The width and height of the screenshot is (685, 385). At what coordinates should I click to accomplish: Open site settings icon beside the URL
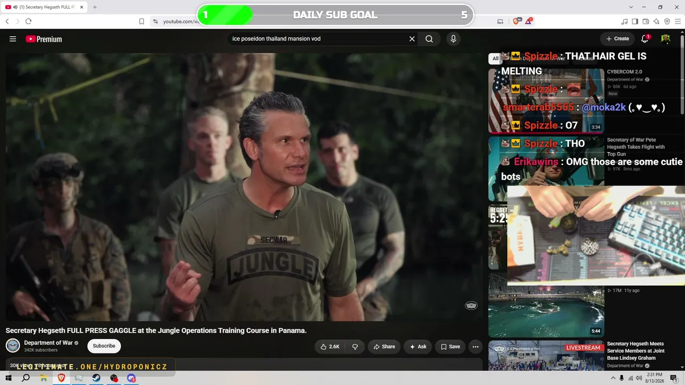(x=155, y=21)
